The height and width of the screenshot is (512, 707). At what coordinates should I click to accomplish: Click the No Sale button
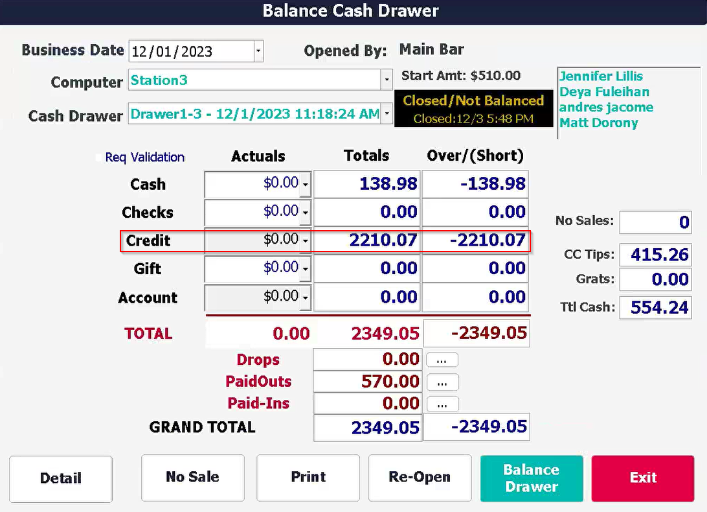[x=192, y=478]
